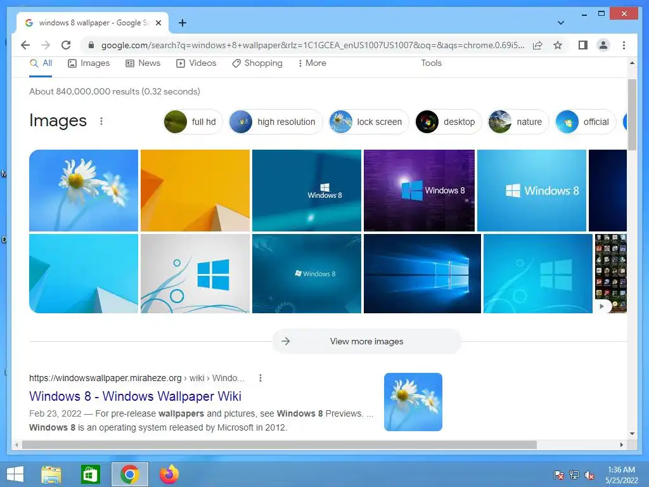Bookmark this page with the star
This screenshot has width=649, height=487.
(x=558, y=45)
